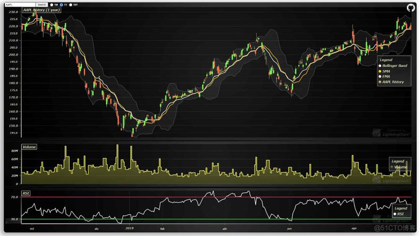Screen dimensions: 420x236
Task: Toggle RSI entry in the RSI legend
Action: pos(399,214)
